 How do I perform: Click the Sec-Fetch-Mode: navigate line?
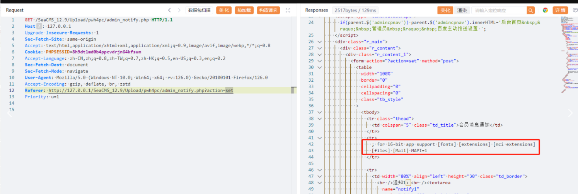(x=56, y=71)
